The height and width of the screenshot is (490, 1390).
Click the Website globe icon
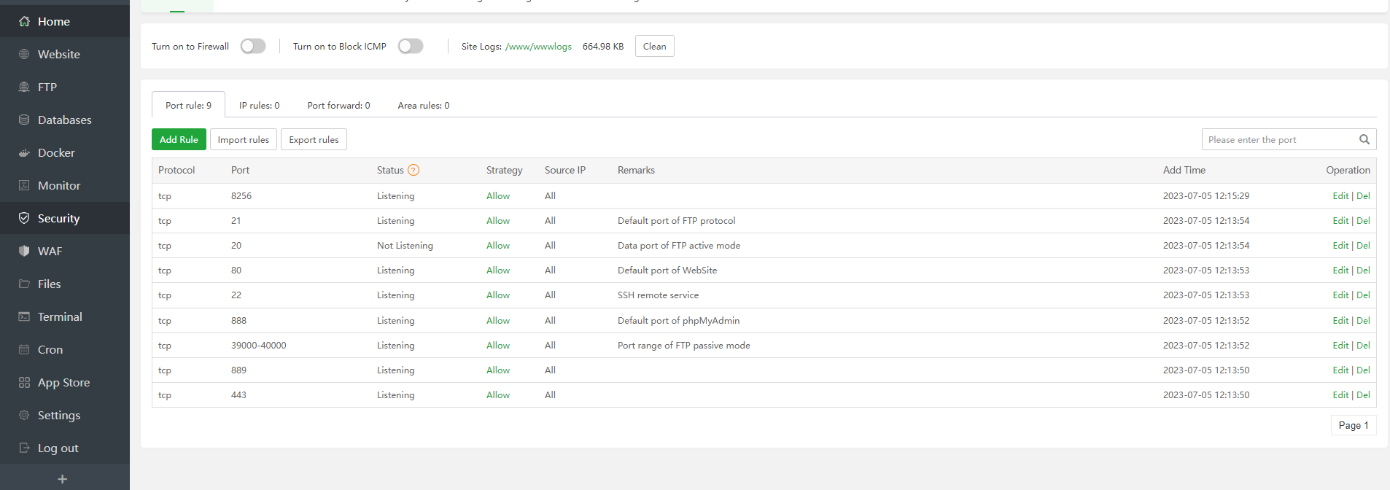24,55
